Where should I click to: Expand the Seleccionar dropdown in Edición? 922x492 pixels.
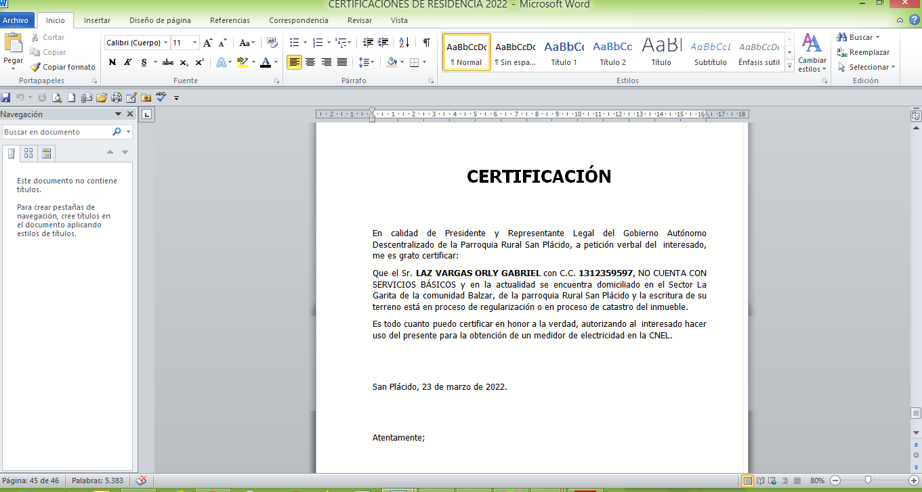tap(867, 67)
